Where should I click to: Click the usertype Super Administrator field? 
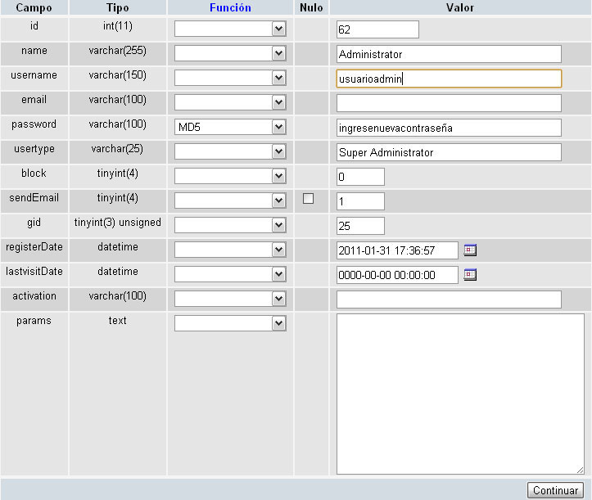click(449, 152)
